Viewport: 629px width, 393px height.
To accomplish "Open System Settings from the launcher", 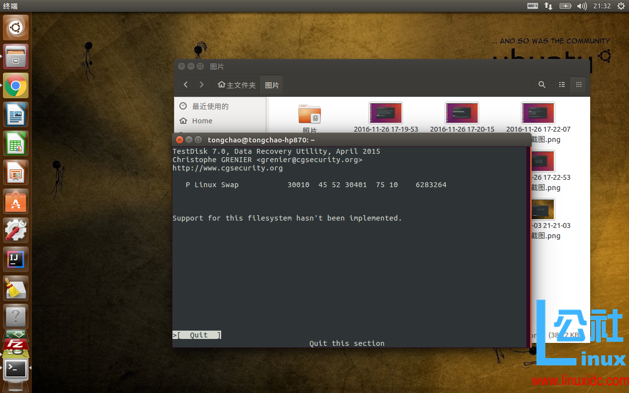I will [x=16, y=230].
